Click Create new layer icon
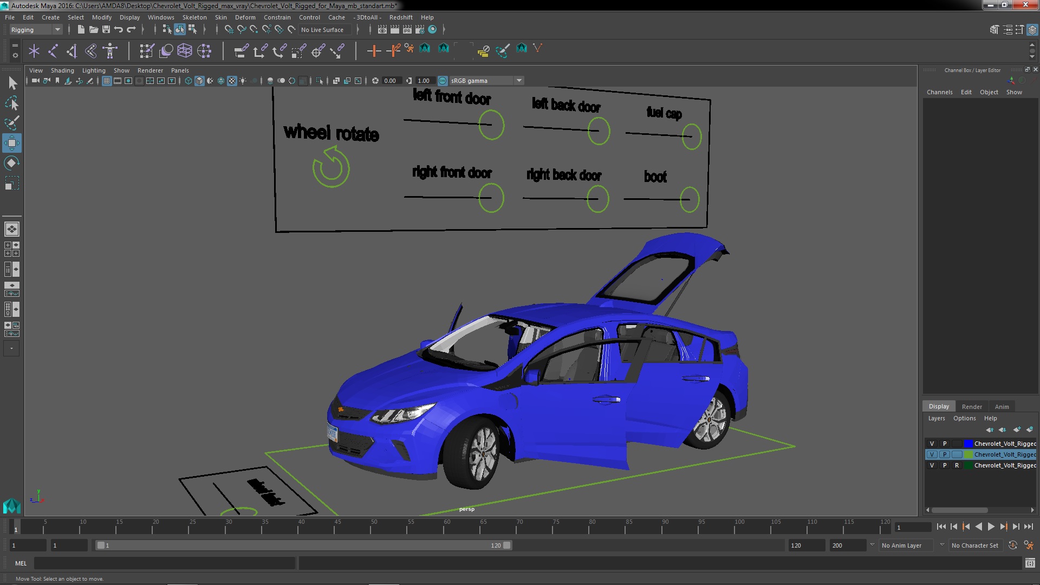 click(1017, 430)
